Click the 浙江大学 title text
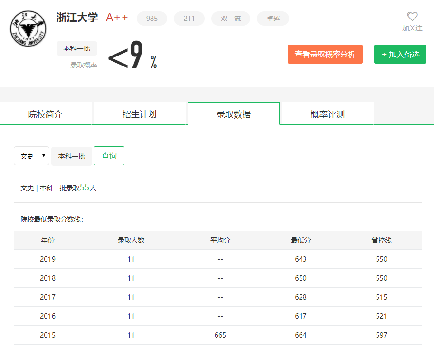 [77, 18]
